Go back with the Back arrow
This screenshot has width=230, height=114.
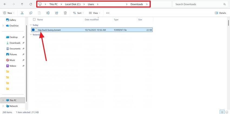point(5,4)
